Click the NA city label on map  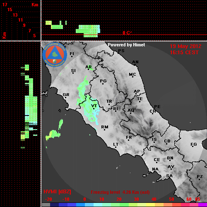(155, 169)
